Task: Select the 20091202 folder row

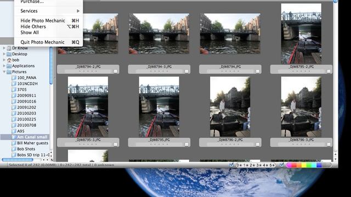Action: click(25, 107)
